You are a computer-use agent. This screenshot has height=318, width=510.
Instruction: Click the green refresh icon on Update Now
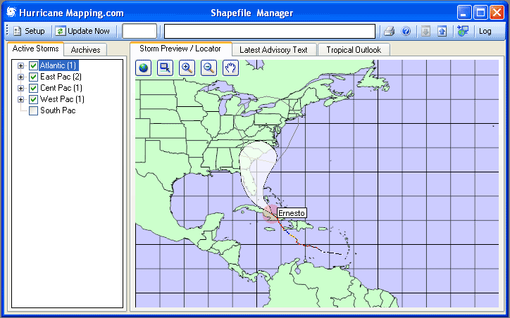pos(60,31)
